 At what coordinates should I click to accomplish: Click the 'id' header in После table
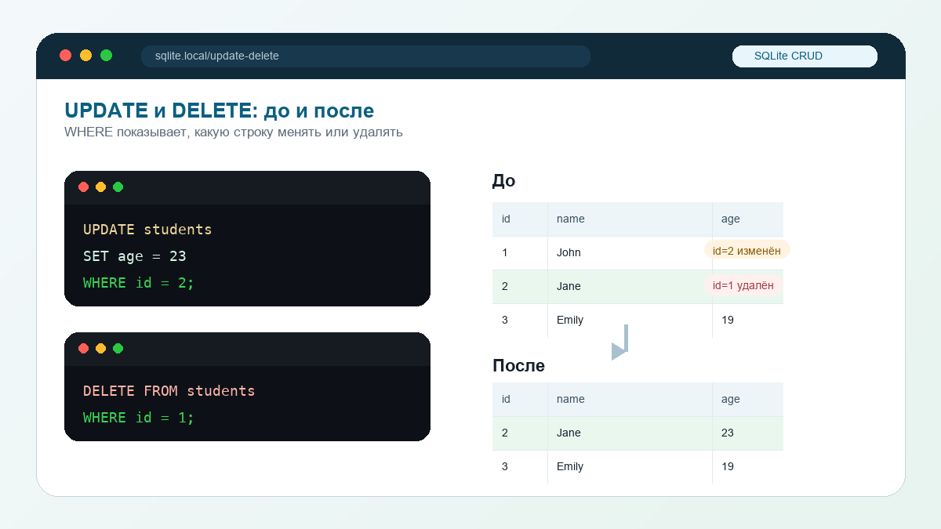tap(520, 400)
